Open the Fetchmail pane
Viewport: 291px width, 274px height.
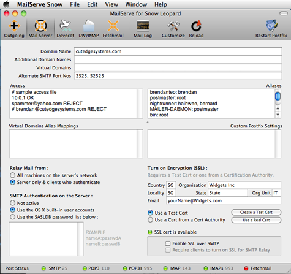click(113, 29)
